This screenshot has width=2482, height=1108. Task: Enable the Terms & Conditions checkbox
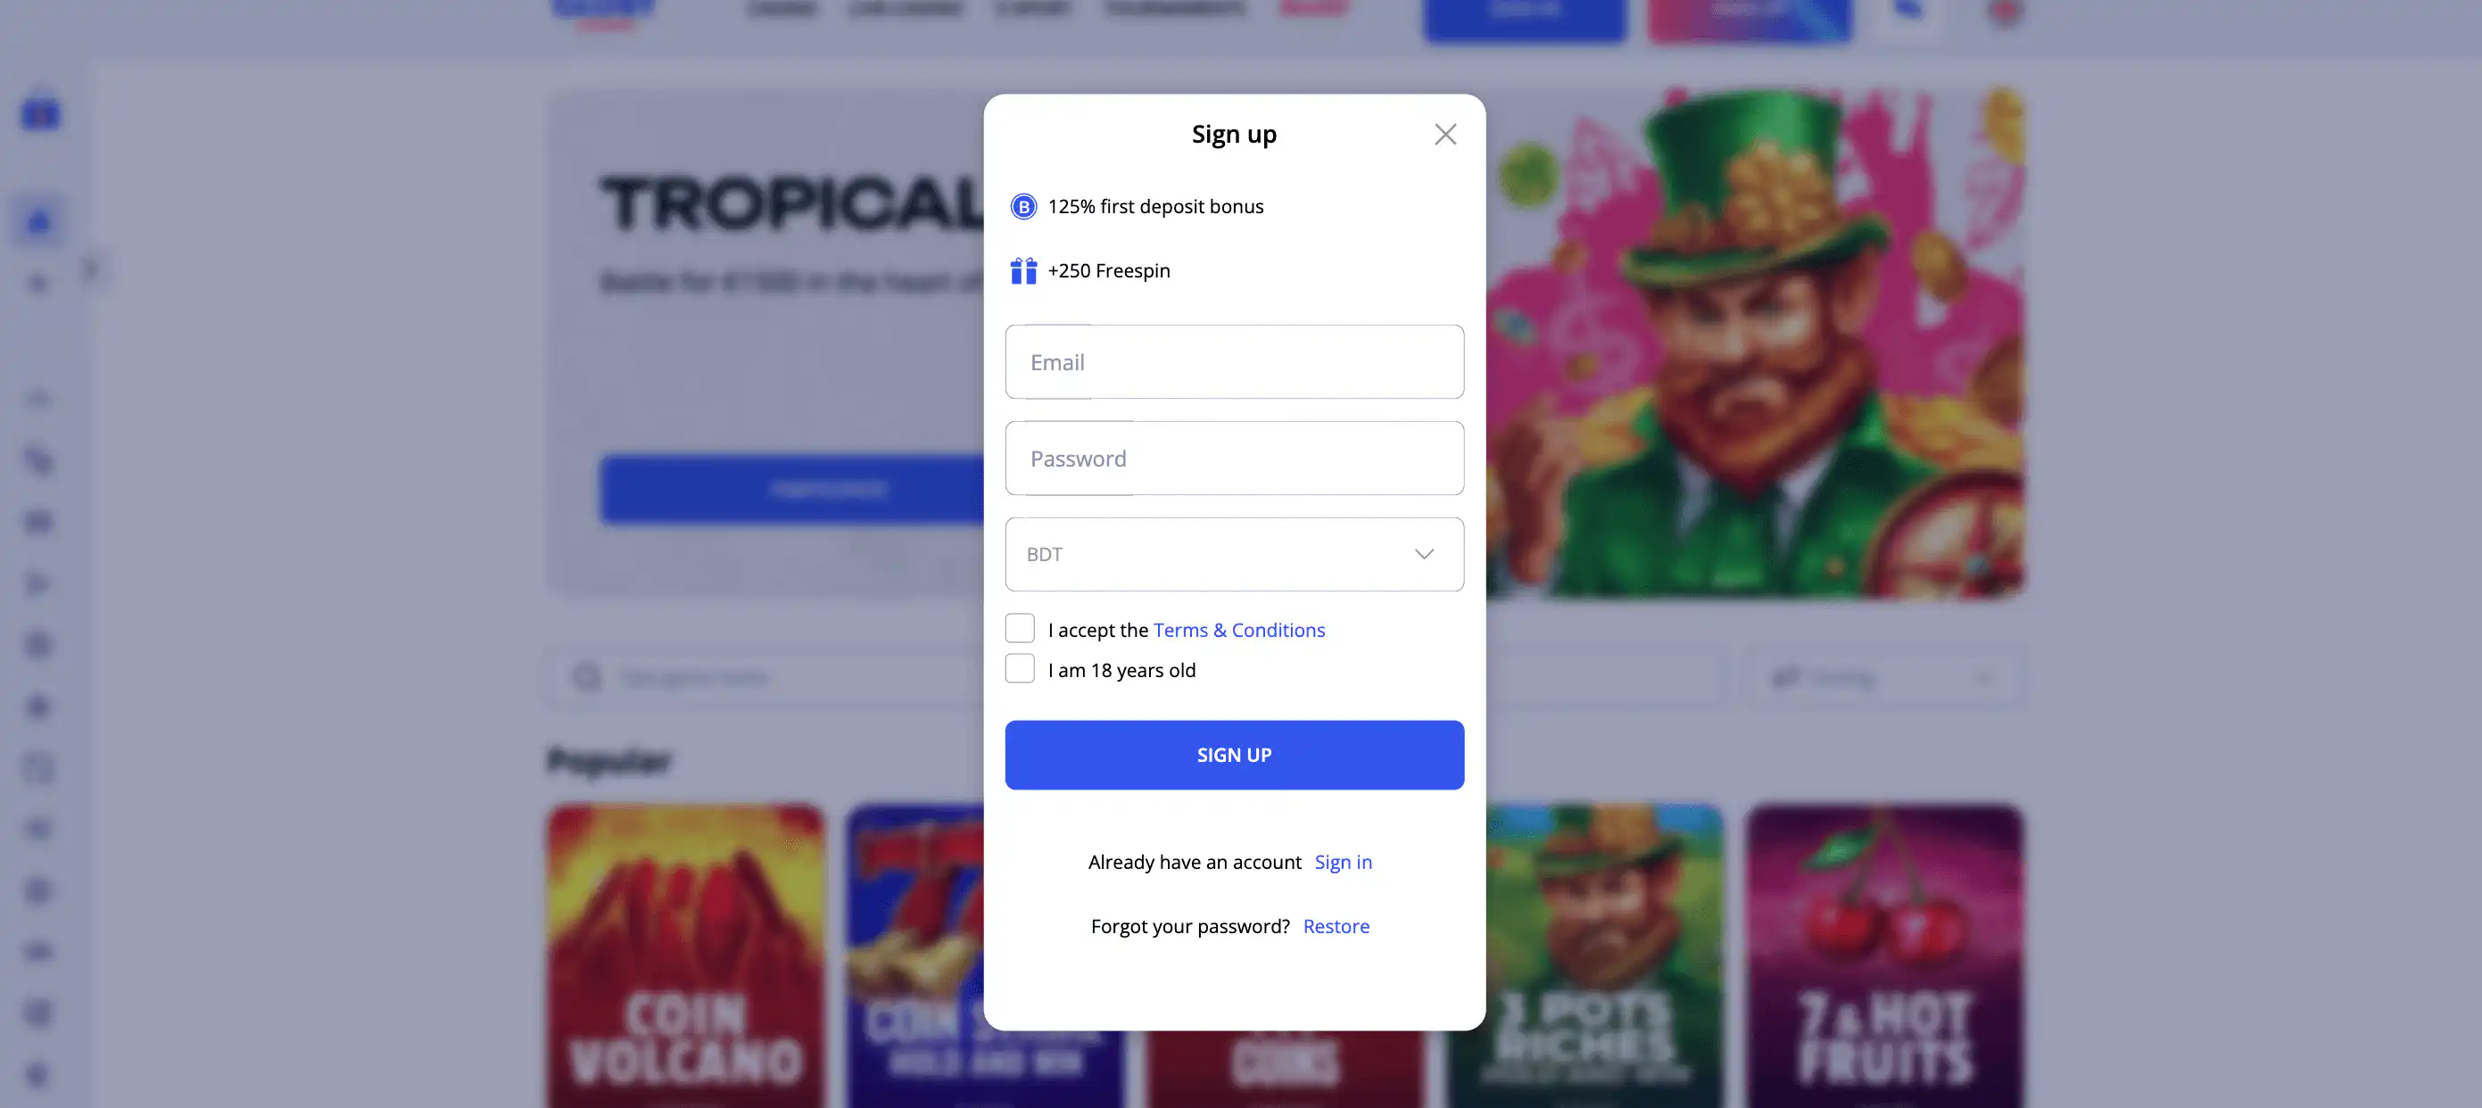[1020, 628]
